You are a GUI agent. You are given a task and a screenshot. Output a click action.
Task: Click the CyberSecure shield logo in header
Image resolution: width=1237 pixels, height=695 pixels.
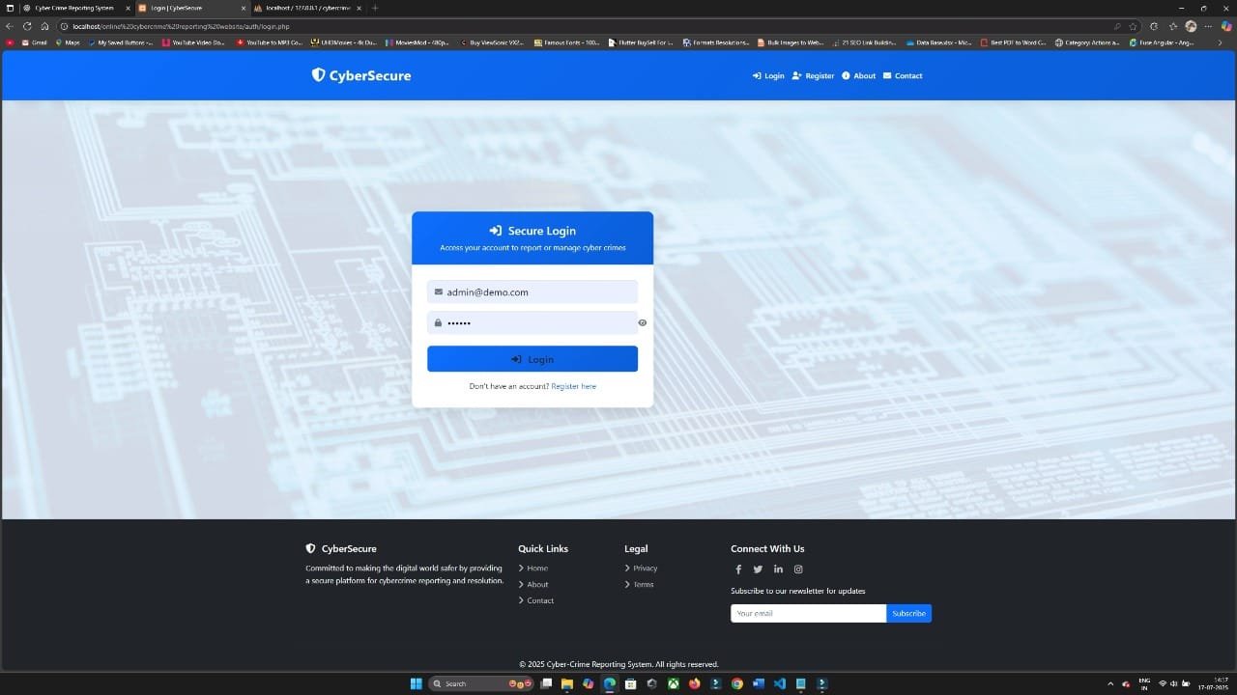[318, 75]
